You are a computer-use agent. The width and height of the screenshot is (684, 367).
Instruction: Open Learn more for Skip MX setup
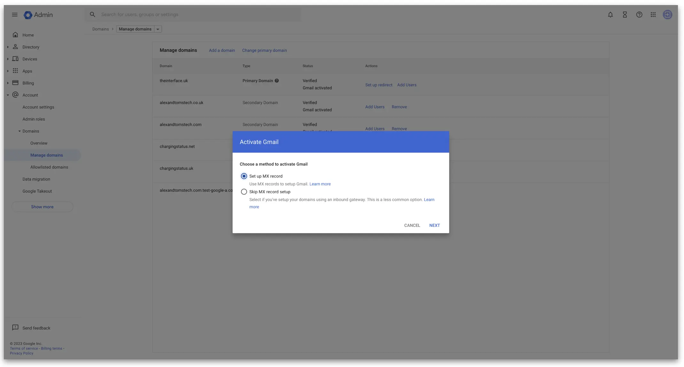429,200
